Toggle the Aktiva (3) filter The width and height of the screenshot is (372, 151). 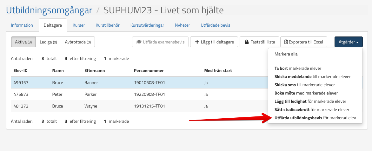tap(23, 42)
